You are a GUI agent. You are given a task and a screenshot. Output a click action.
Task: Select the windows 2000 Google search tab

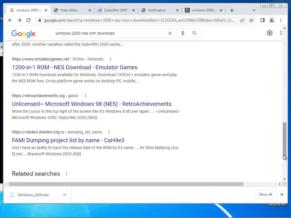point(29,10)
